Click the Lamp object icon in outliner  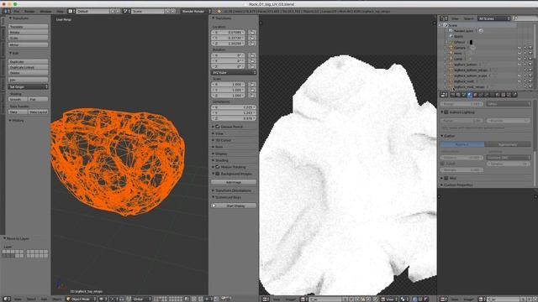point(451,59)
